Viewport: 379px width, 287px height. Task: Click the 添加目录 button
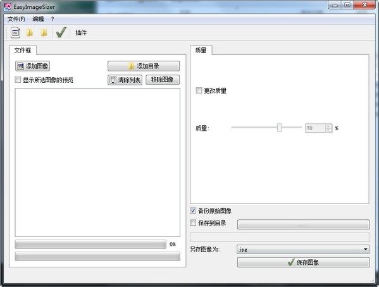(144, 66)
